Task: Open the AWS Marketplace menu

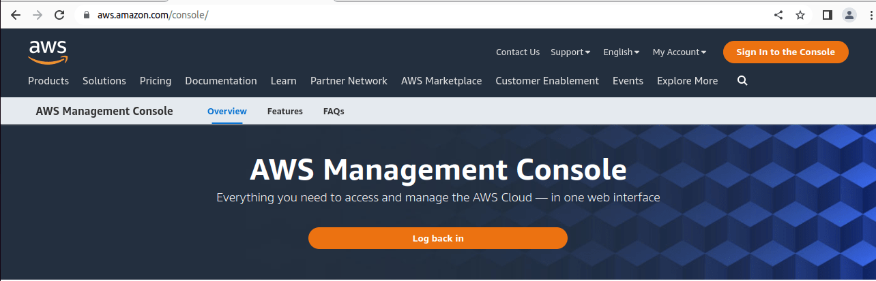Action: click(x=441, y=80)
